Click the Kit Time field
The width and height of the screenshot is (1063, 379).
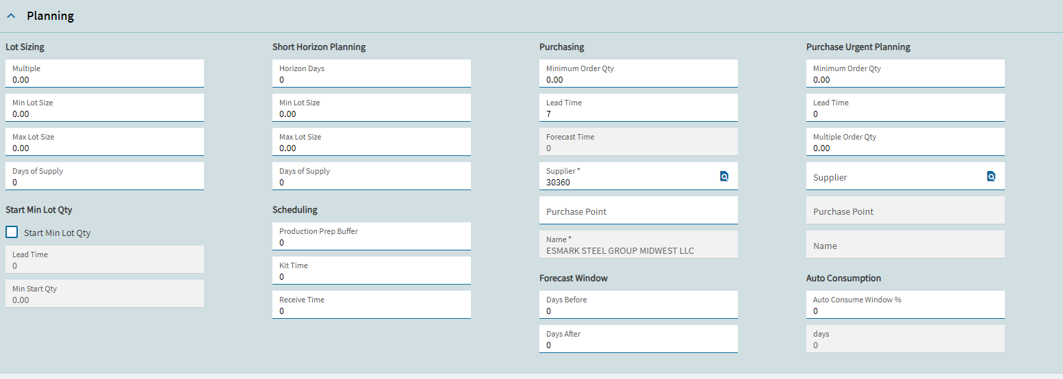click(372, 270)
